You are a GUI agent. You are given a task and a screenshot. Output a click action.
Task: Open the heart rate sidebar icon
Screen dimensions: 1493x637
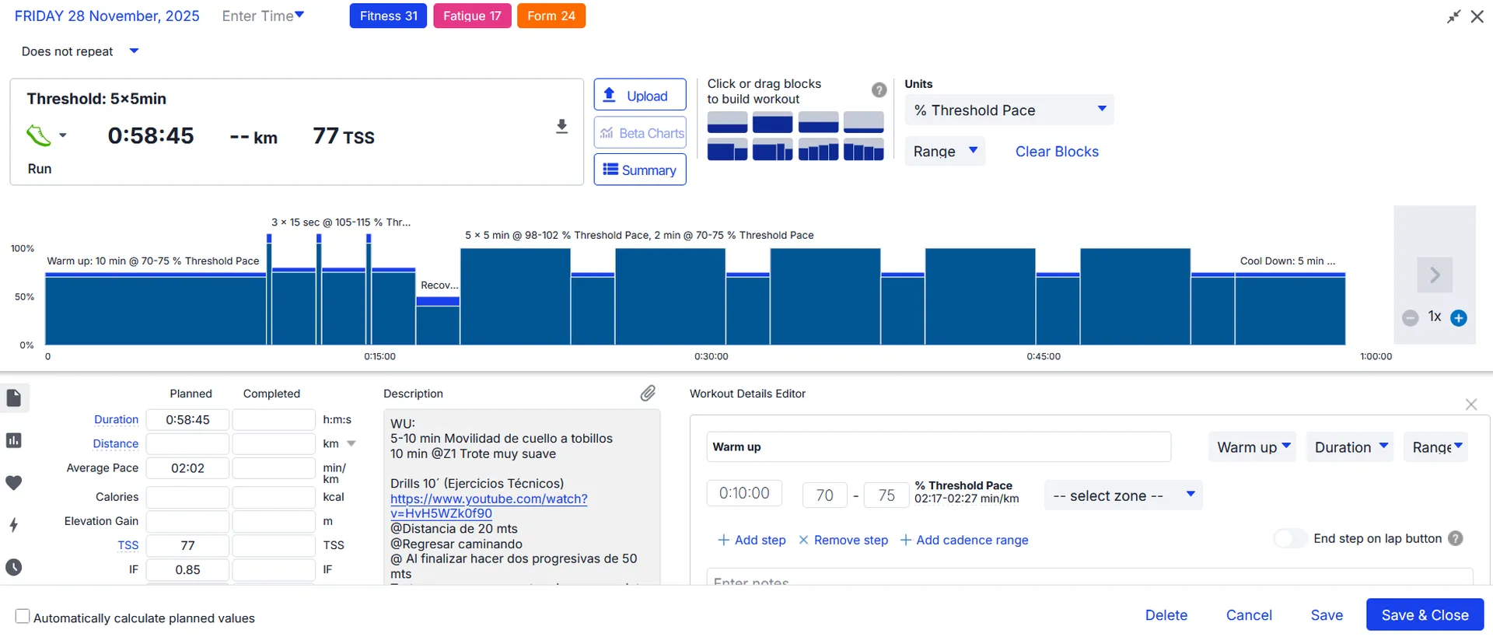[13, 483]
